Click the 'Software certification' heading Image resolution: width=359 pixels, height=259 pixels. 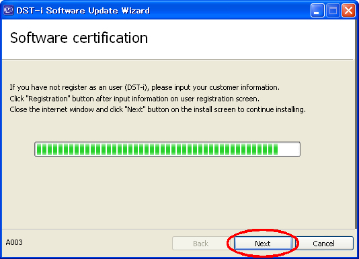coord(79,38)
